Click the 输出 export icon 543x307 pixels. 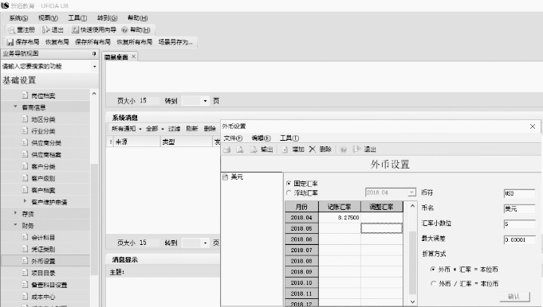(x=254, y=150)
